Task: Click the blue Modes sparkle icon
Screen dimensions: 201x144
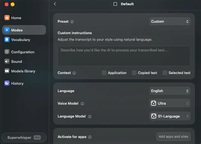Action: coord(7,30)
